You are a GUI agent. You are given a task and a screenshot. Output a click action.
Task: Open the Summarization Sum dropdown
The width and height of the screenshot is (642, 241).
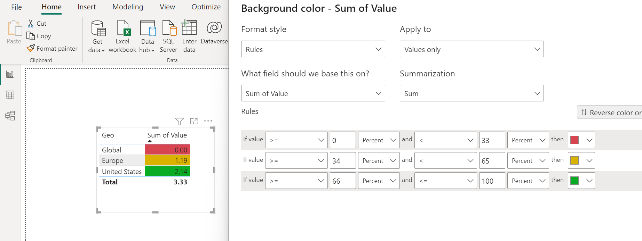click(x=472, y=93)
